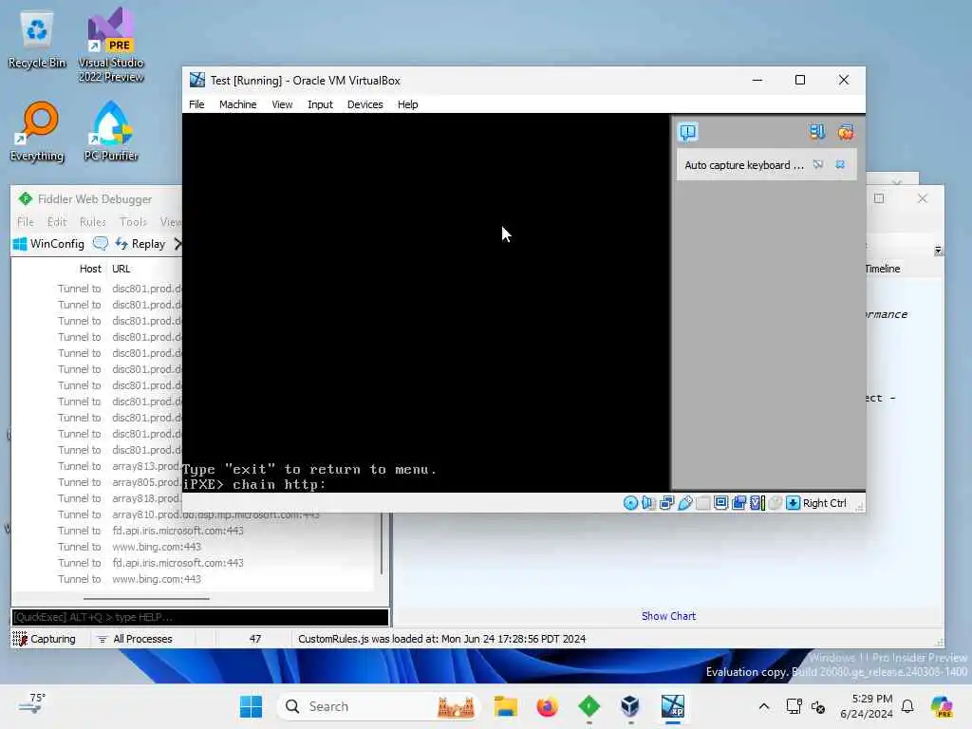
Task: Click the shared folders status icon in VirtualBox
Action: [x=703, y=503]
